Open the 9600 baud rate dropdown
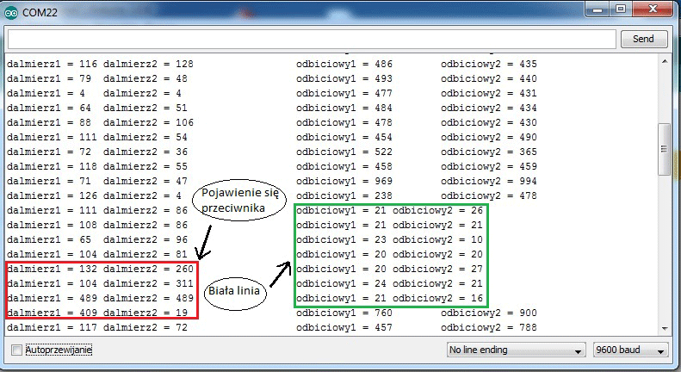 tap(630, 350)
